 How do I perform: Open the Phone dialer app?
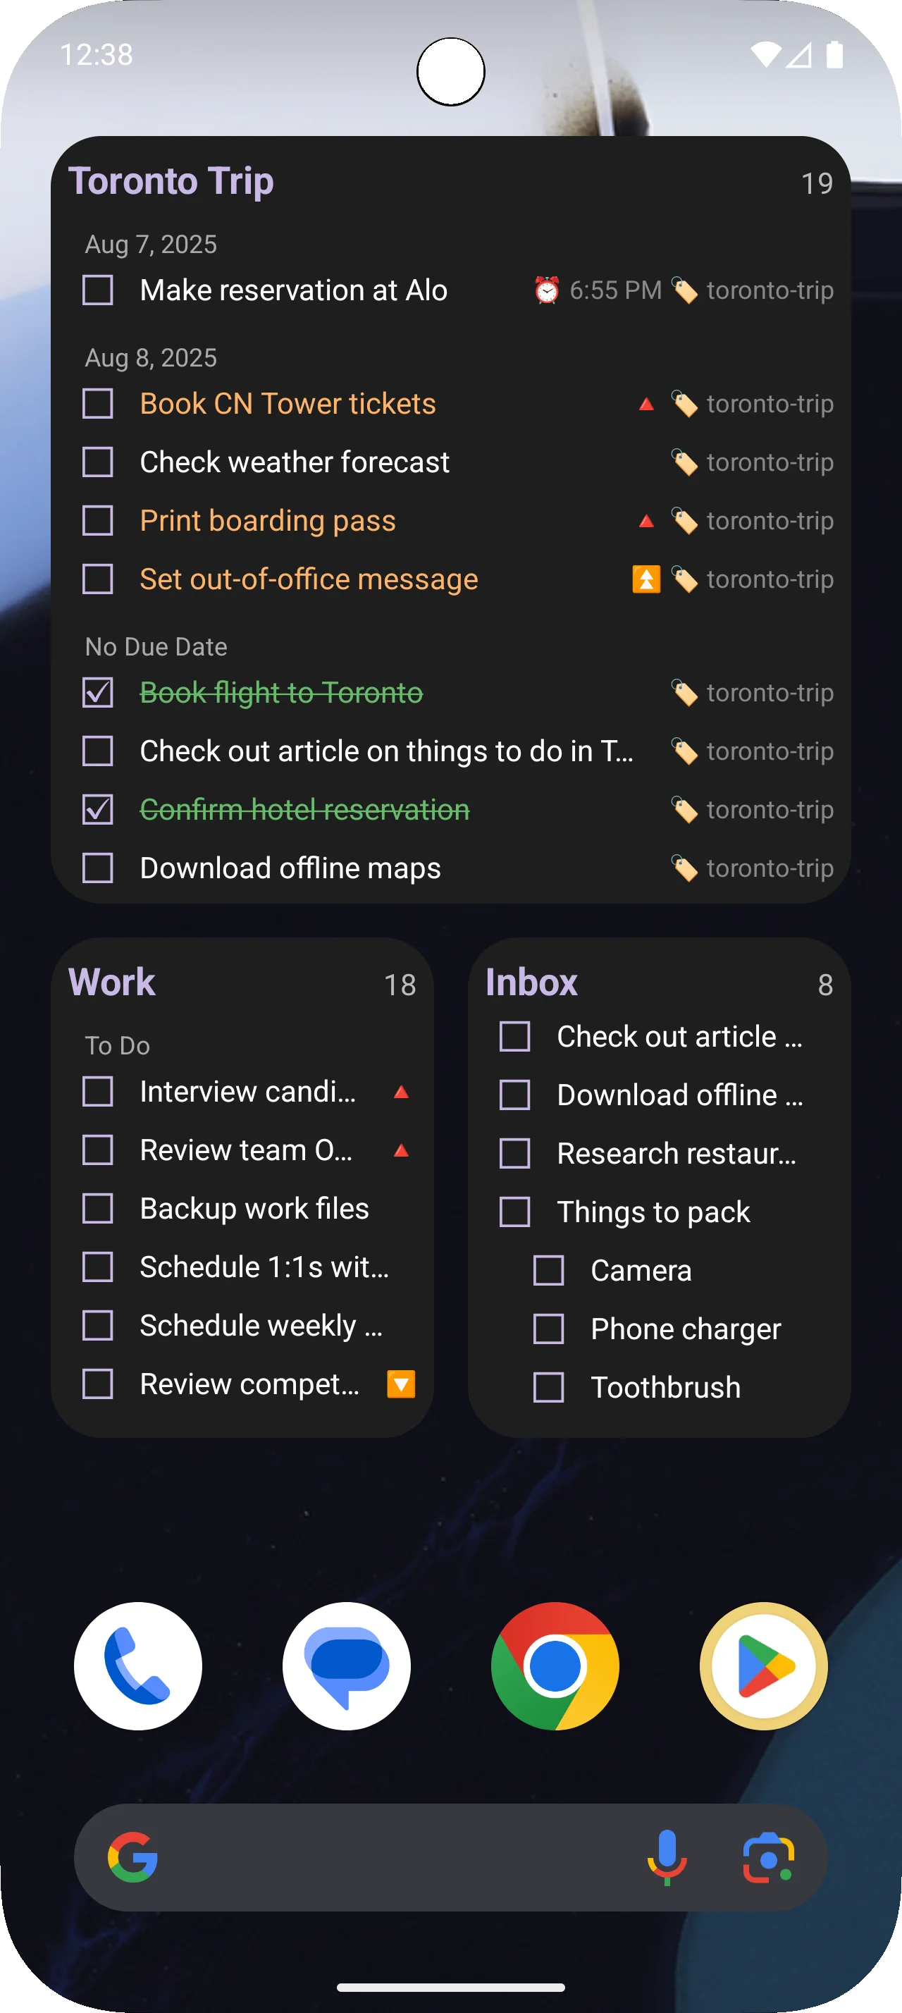tap(138, 1666)
